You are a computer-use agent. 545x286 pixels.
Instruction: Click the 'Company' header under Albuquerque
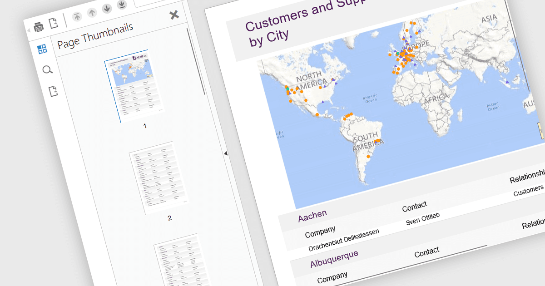332,277
